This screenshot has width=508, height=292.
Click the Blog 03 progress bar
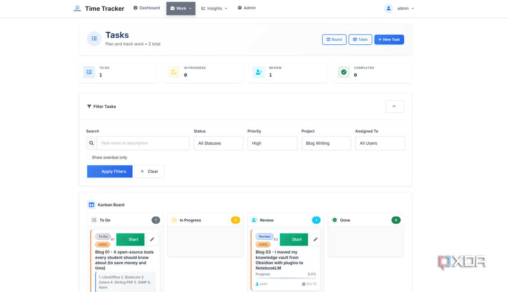point(286,278)
